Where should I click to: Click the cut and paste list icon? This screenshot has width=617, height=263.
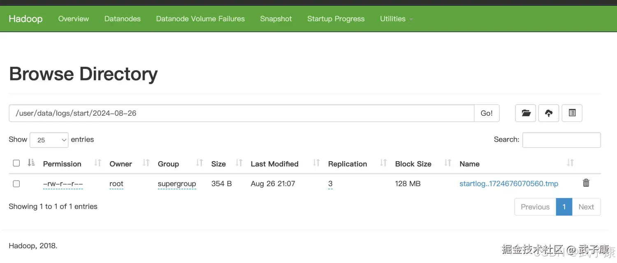coord(572,113)
